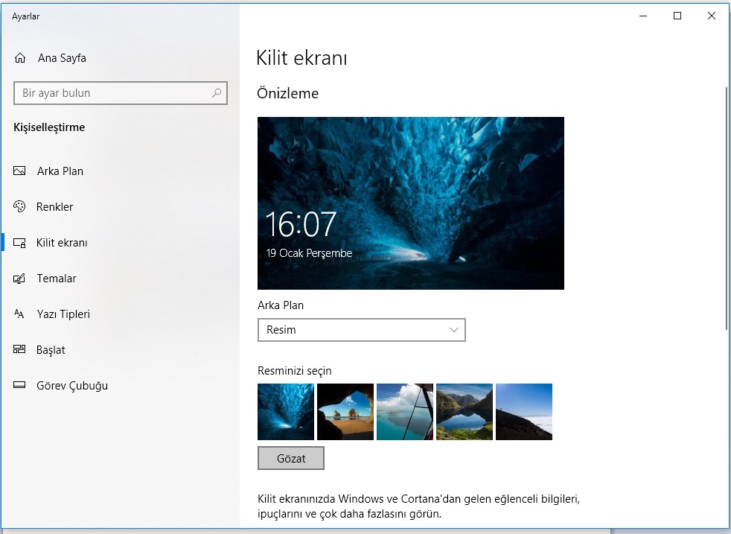Click the Başlat tiles icon
Viewport: 731px width, 534px height.
point(19,349)
